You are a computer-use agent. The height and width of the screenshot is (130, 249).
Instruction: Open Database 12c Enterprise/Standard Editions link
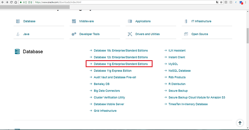[x=121, y=57]
